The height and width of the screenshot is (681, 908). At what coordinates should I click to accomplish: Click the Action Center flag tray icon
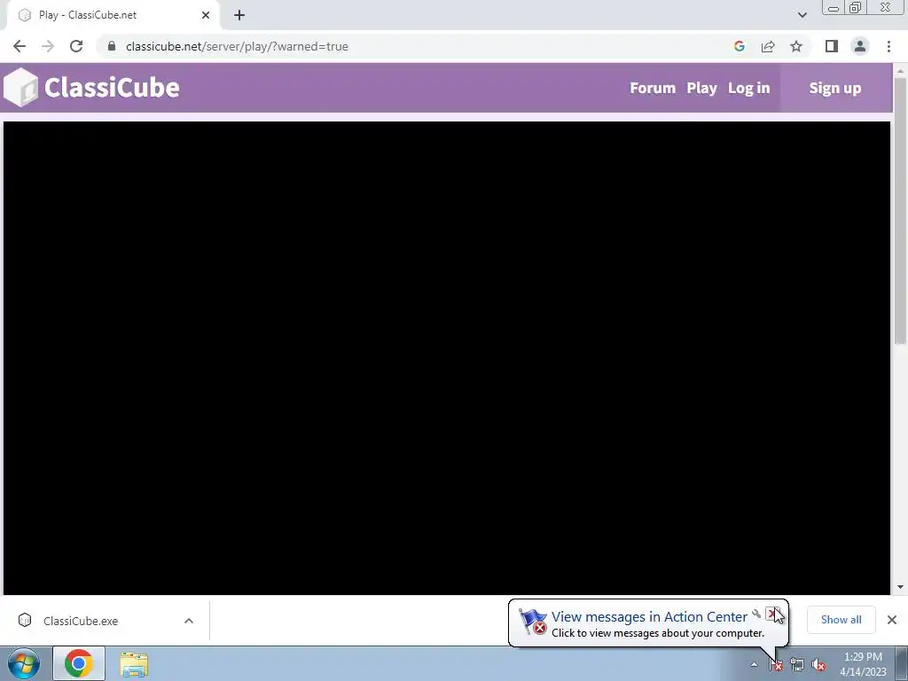point(775,664)
